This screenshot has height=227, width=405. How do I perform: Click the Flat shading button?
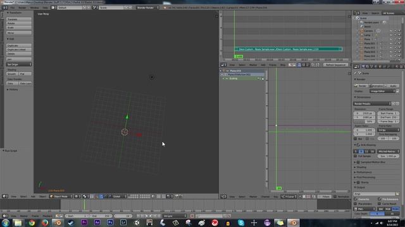click(x=25, y=74)
